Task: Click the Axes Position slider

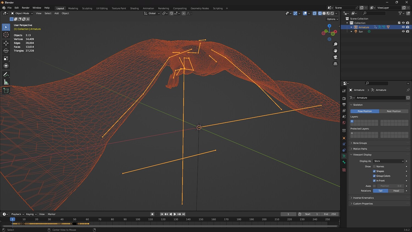Action: (391, 186)
